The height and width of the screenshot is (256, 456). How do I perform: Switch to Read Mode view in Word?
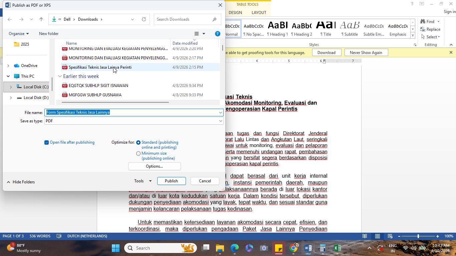(365, 236)
